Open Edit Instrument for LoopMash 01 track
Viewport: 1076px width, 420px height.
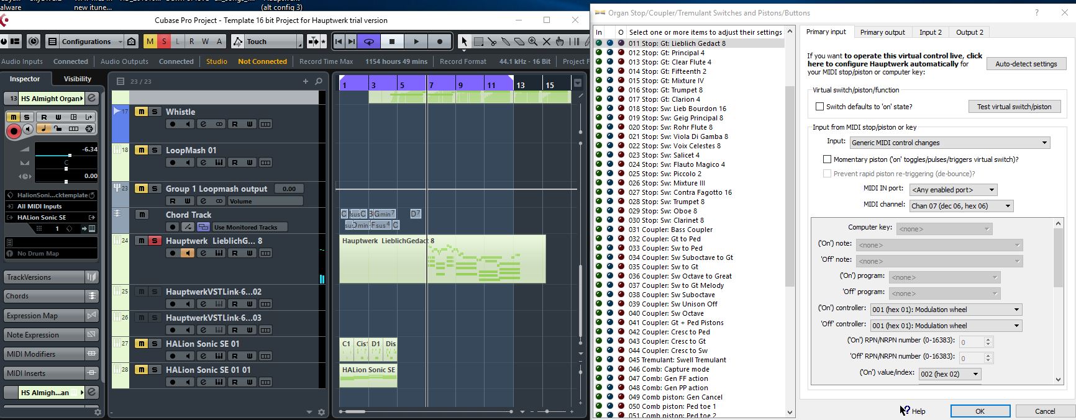[x=219, y=163]
